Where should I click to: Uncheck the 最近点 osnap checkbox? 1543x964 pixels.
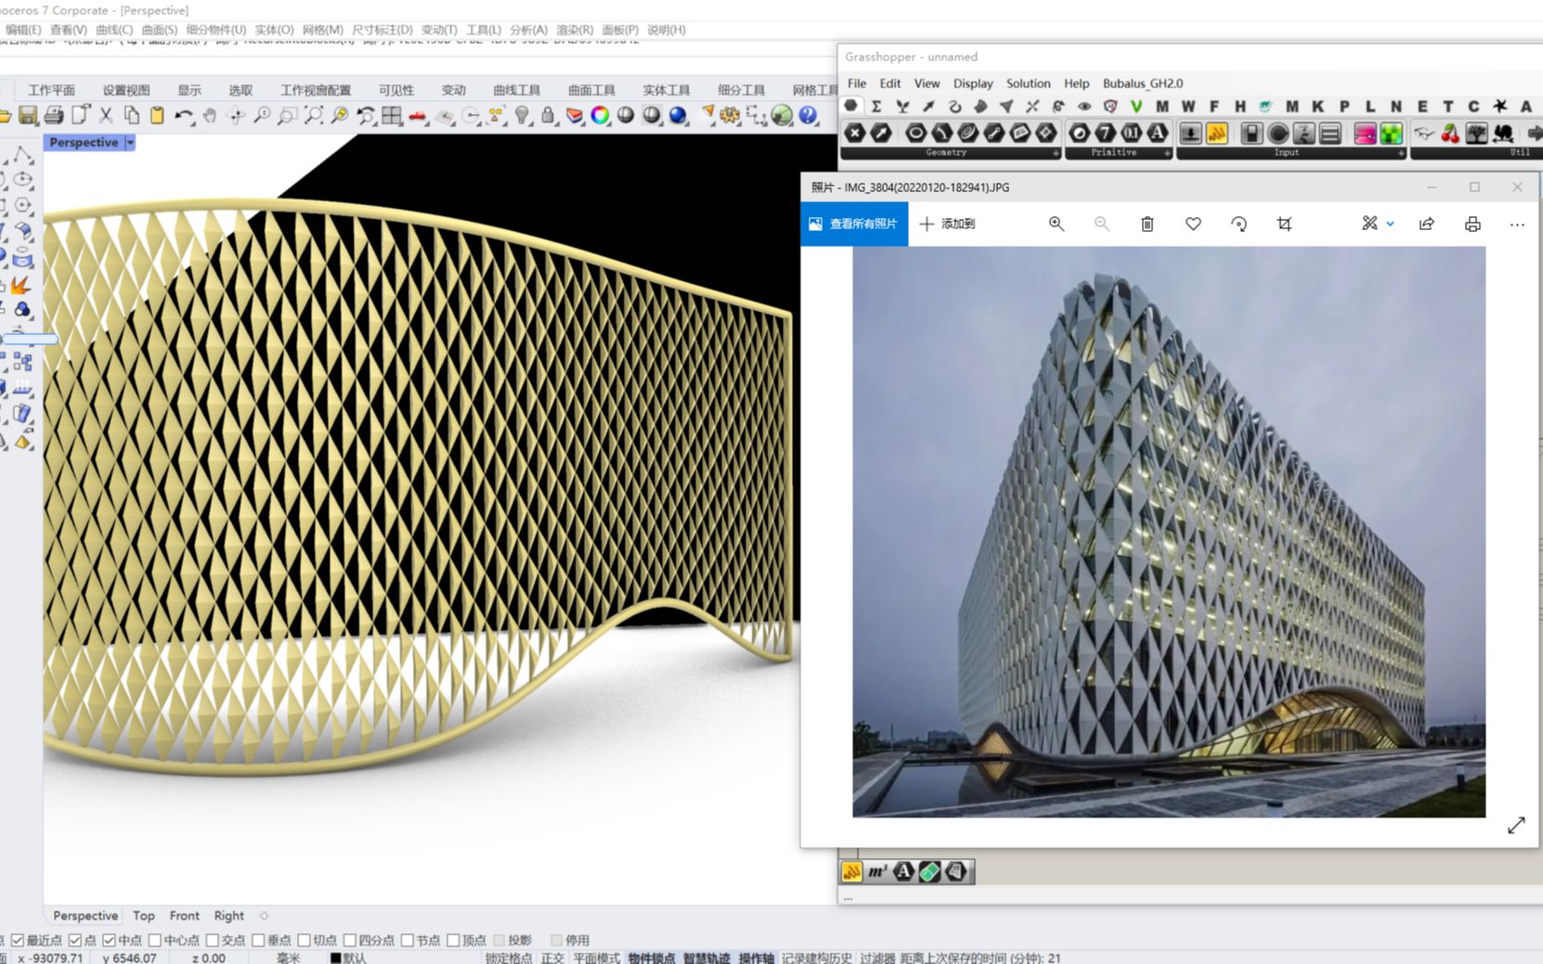18,941
